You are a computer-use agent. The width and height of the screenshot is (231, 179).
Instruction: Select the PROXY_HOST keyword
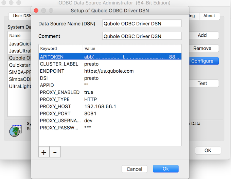pyautogui.click(x=55, y=106)
